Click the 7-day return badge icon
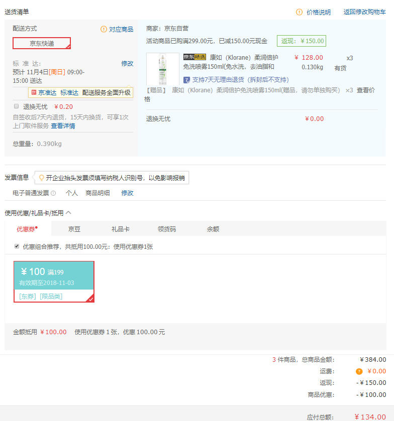This screenshot has height=421, width=394. [x=186, y=80]
